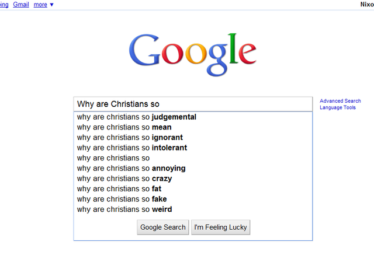374x280 pixels.
Task: Select suggestion ending in 'mean'
Action: tap(193, 127)
